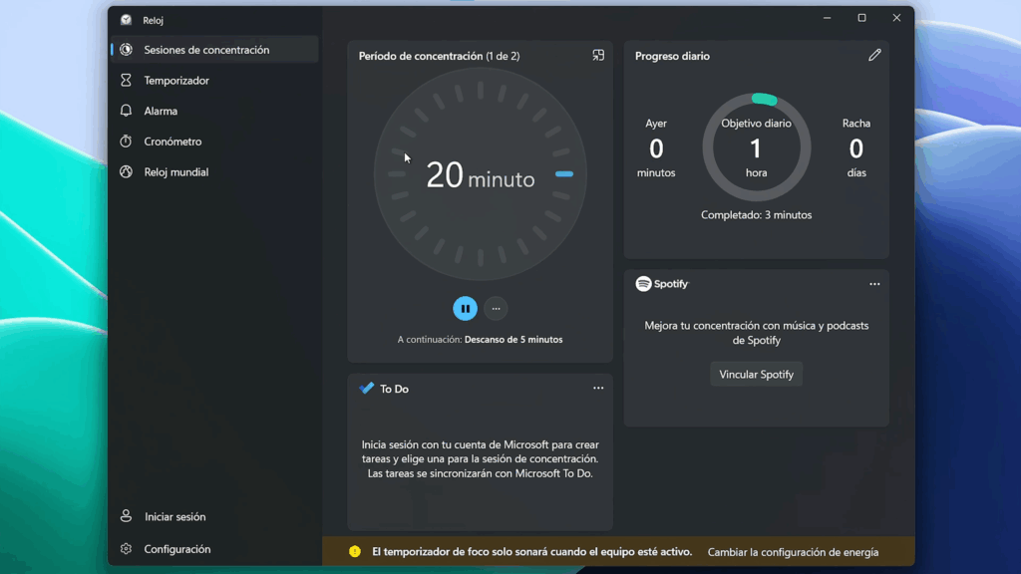Screen dimensions: 1021x574
Task: Click the To Do checkmark icon
Action: [367, 389]
